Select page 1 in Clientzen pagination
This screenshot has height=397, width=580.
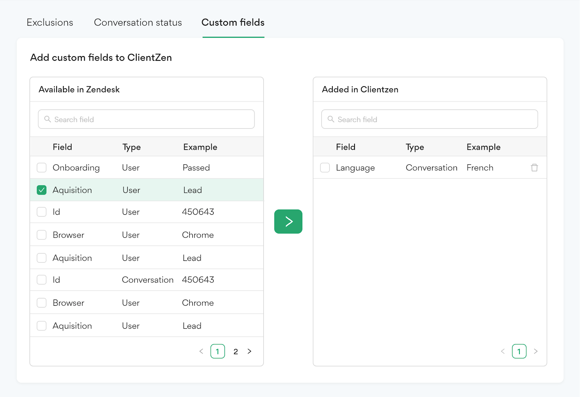[519, 351]
